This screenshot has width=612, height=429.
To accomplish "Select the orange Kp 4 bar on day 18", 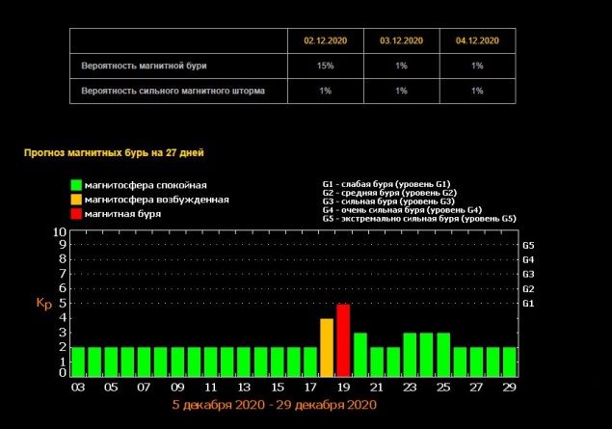I will [327, 347].
